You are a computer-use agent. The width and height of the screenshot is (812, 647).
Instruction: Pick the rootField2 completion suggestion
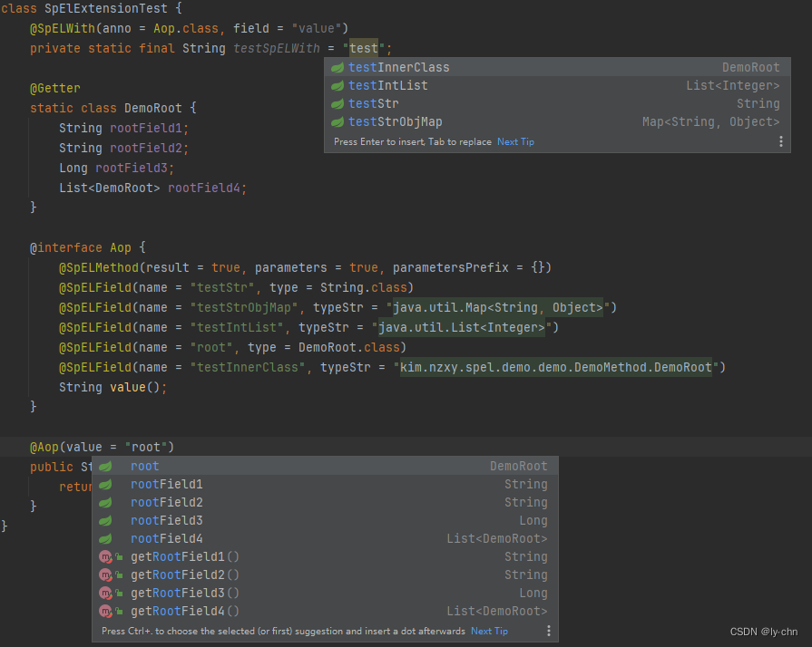click(x=325, y=502)
